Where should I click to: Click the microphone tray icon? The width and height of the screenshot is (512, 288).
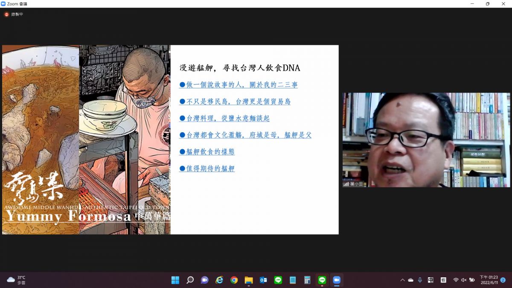pos(420,280)
